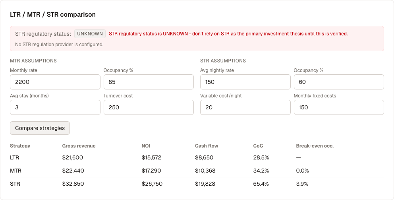
Task: Click the Monthly rate field label
Action: [x=23, y=70]
